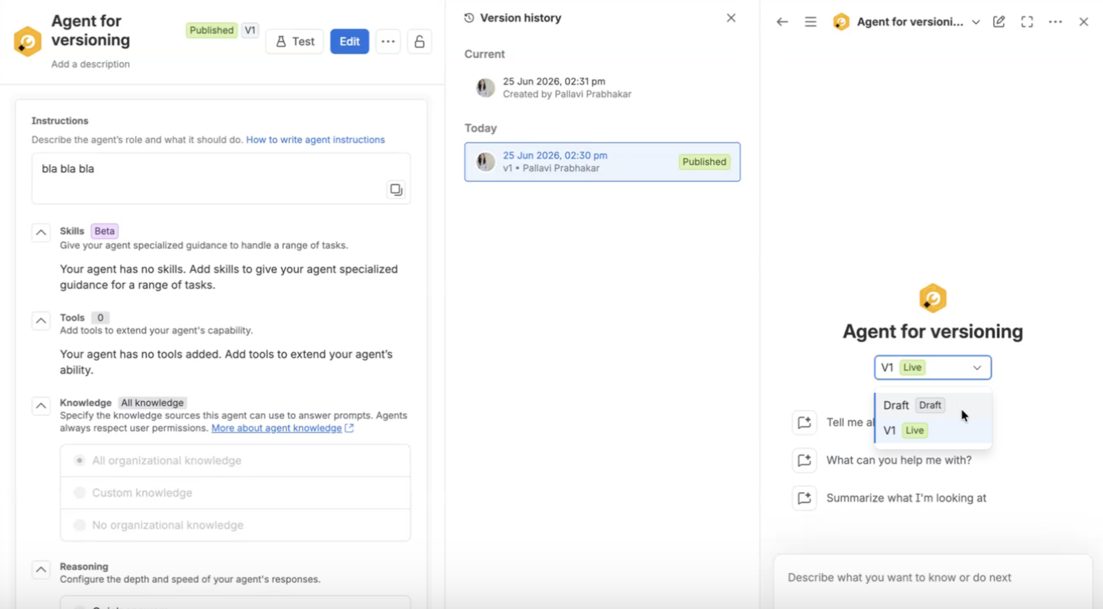Open How to write agent instructions link
The image size is (1103, 609).
tap(315, 139)
